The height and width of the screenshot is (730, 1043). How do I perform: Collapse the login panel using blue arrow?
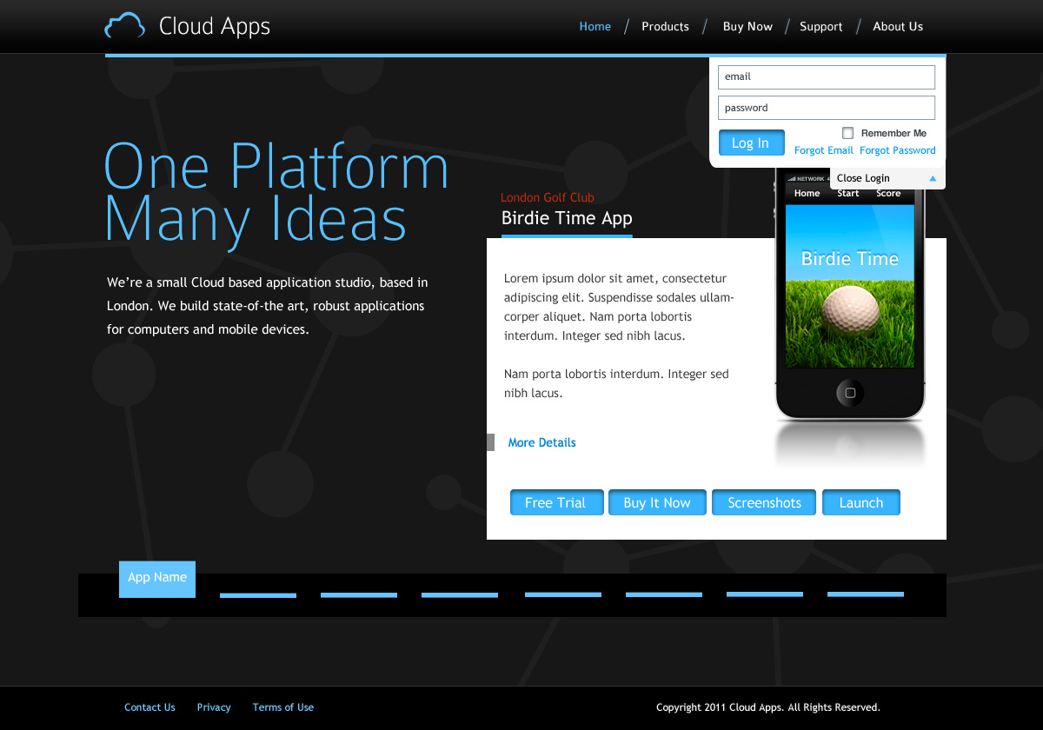(933, 178)
